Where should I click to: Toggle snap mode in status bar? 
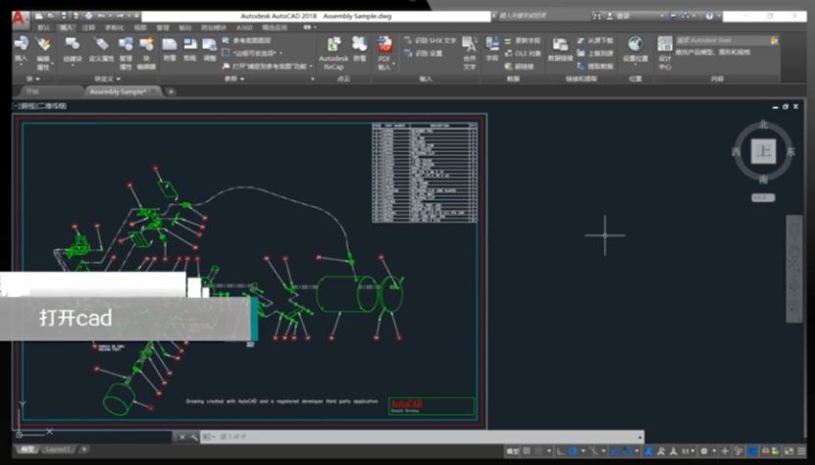[539, 451]
